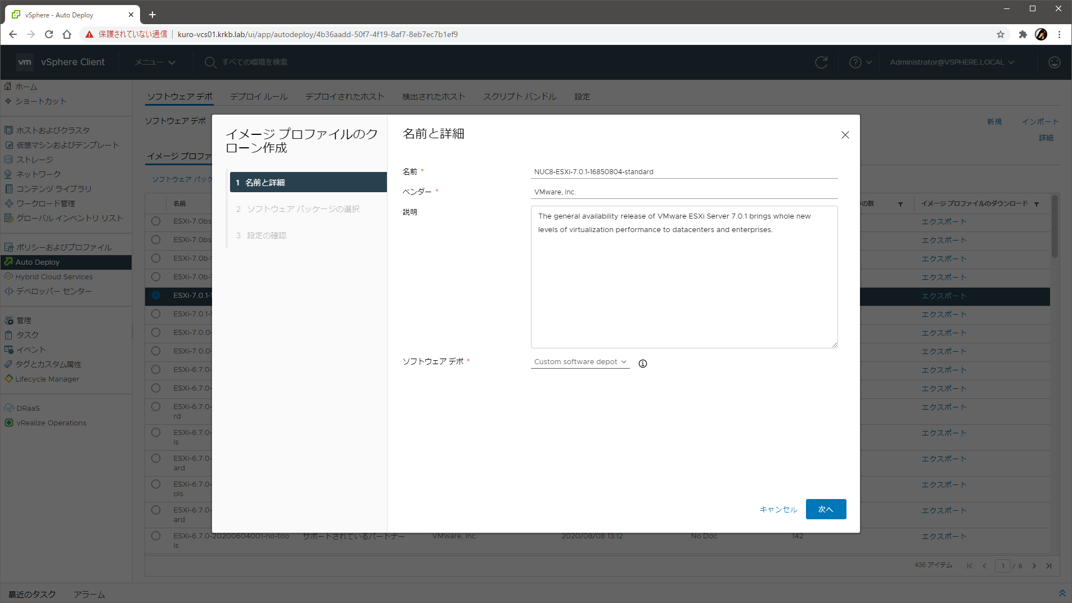Viewport: 1072px width, 603px height.
Task: Expand the Administrator@VSPHERE.LOCAL user menu
Action: [x=952, y=62]
